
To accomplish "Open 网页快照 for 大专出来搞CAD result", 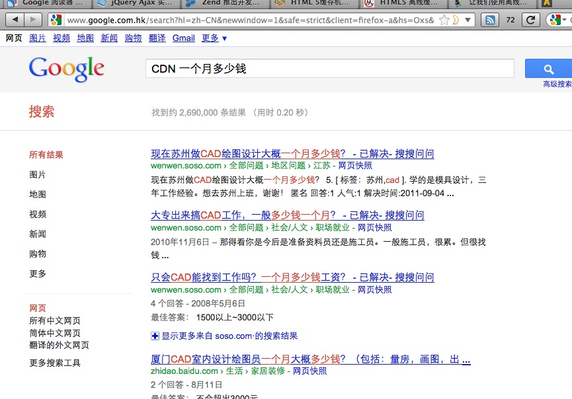I will pos(375,228).
